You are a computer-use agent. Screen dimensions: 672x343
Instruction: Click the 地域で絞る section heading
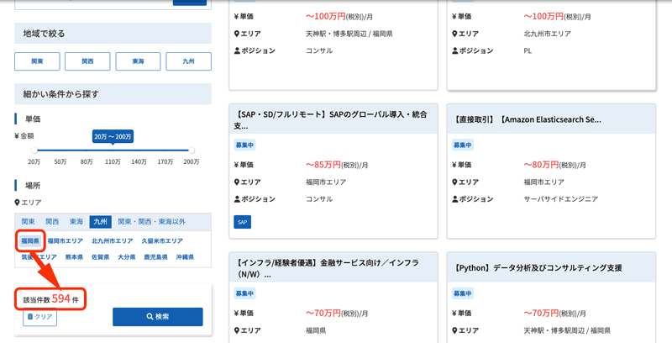[45, 34]
